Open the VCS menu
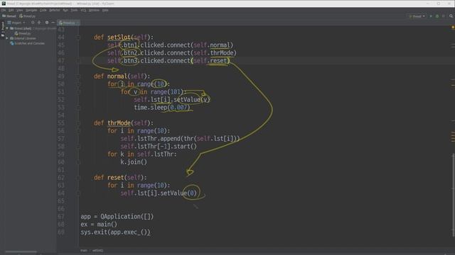Screen dimensions: 455x255 (83, 10)
